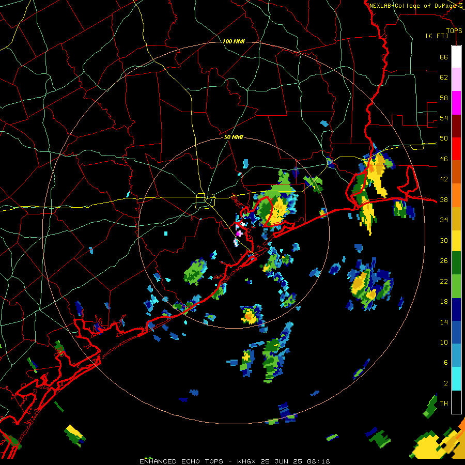
Task: Select the 10 legend scale number
Action: click(x=444, y=342)
